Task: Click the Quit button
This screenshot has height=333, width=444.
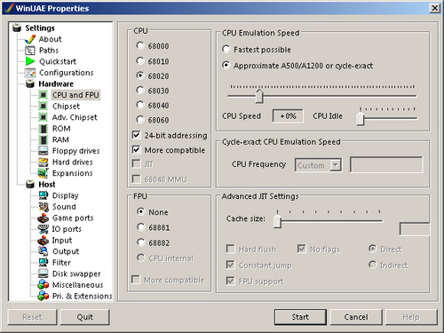Action: point(85,317)
